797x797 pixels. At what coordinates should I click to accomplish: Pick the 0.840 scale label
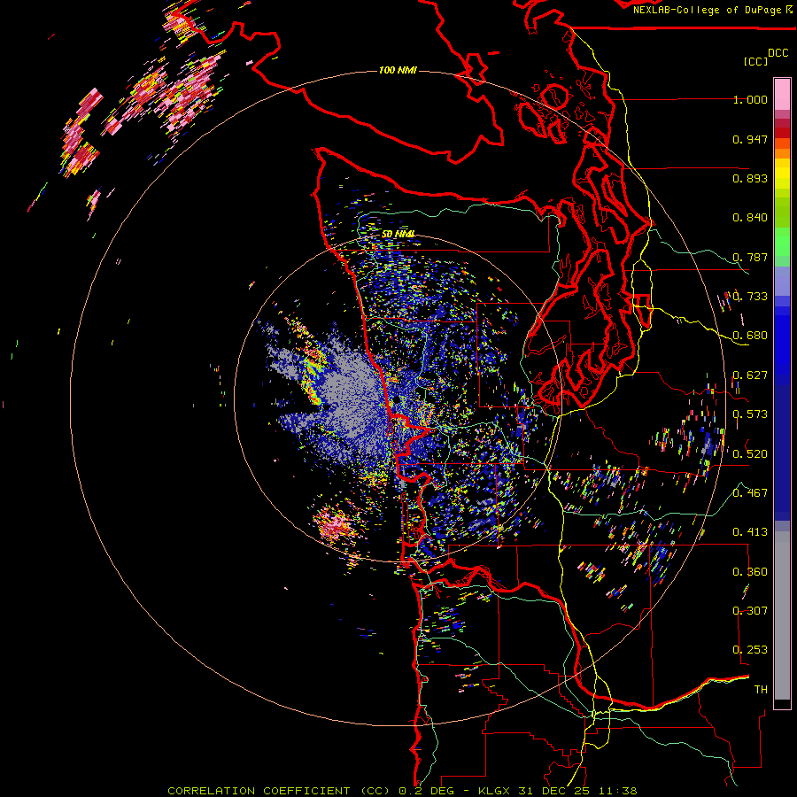pyautogui.click(x=750, y=218)
